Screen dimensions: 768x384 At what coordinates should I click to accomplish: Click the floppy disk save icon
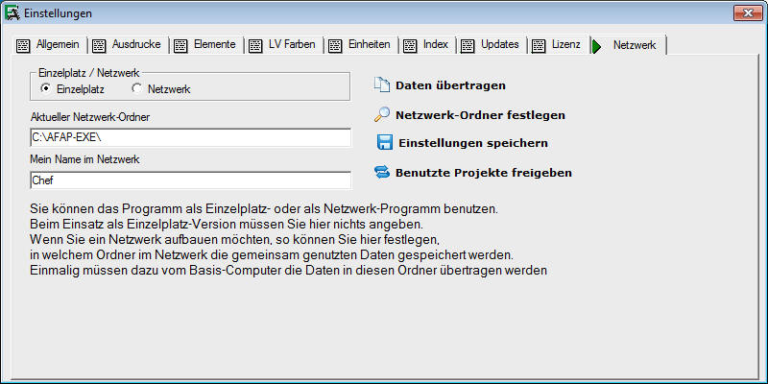click(x=385, y=143)
